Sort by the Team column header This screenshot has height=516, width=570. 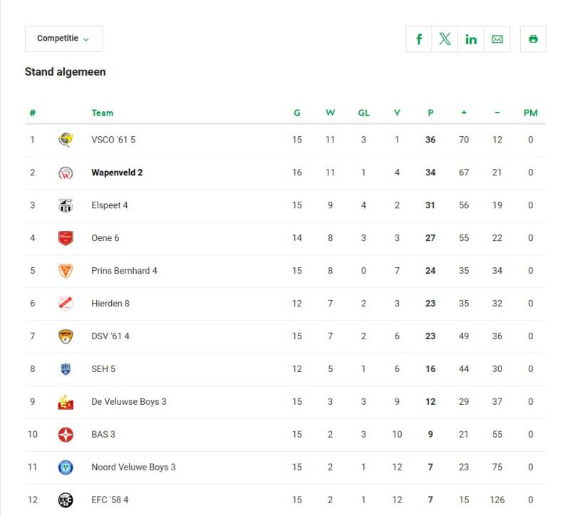102,113
